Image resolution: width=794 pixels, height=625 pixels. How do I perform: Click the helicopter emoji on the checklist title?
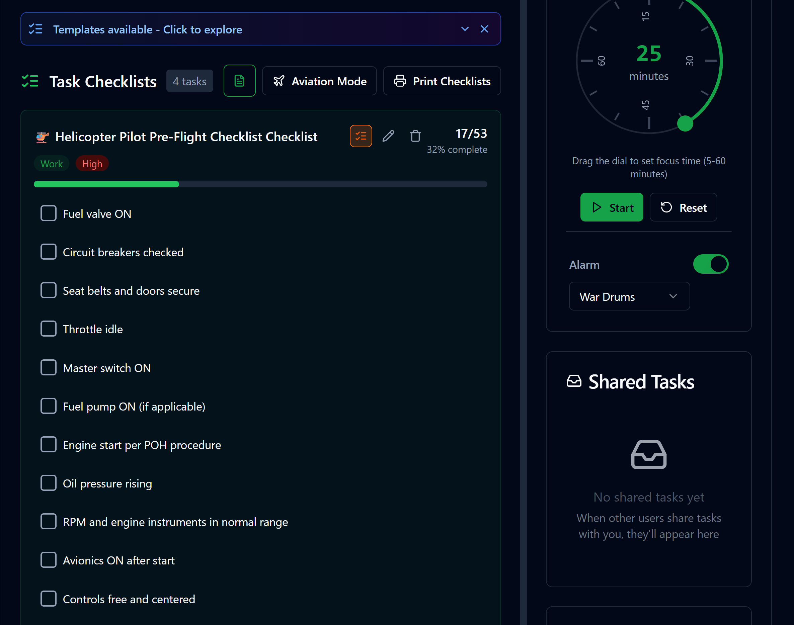click(x=42, y=136)
